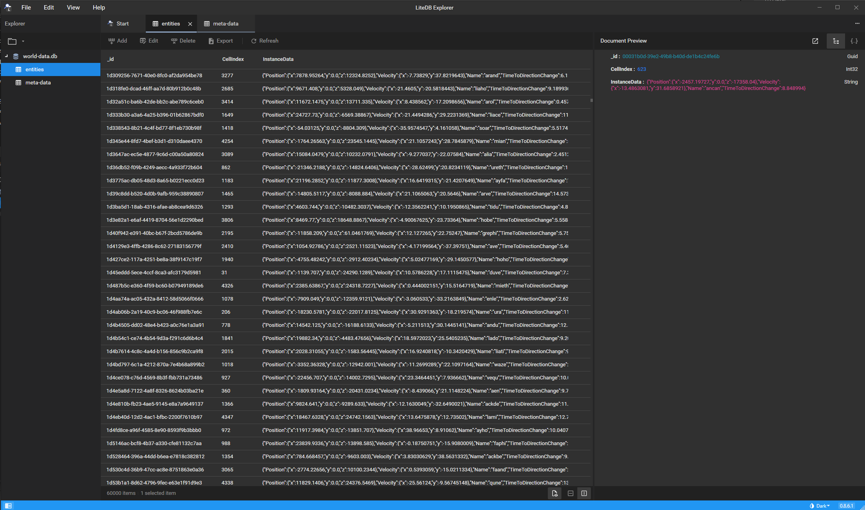Sort by the _id column header
This screenshot has height=510, width=865.
point(110,59)
